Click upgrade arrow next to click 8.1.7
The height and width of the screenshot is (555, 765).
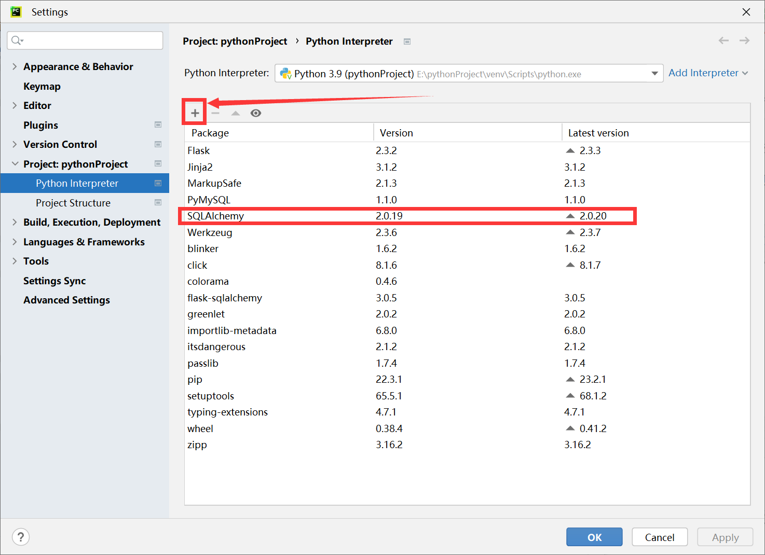coord(570,265)
